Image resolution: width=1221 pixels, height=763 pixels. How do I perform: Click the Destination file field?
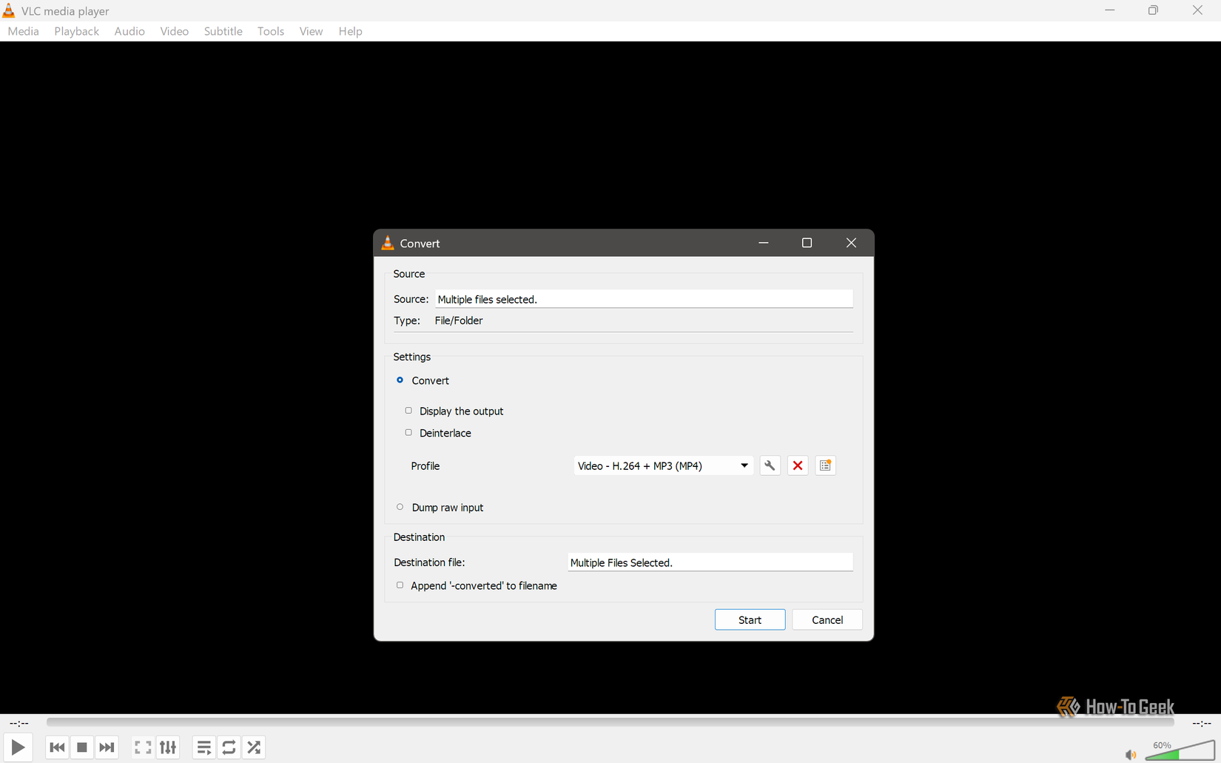click(x=710, y=562)
